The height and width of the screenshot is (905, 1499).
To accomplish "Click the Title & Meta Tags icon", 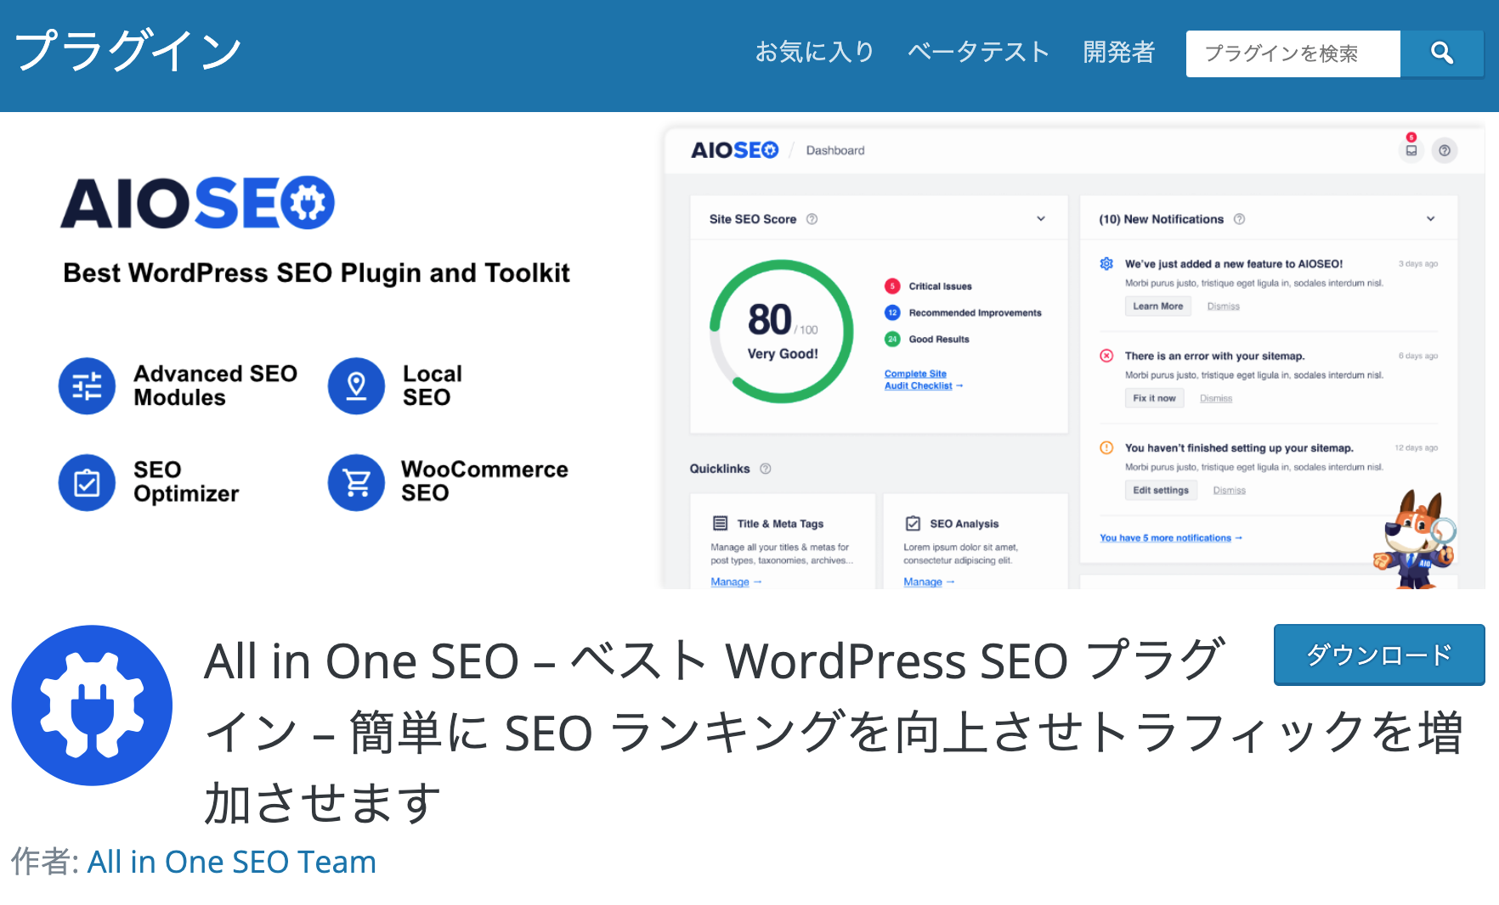I will (720, 523).
